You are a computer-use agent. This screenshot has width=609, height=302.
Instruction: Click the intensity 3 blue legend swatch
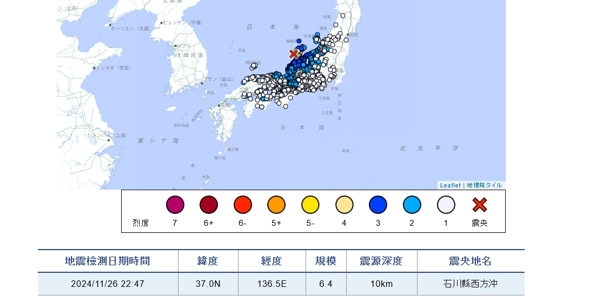point(378,205)
